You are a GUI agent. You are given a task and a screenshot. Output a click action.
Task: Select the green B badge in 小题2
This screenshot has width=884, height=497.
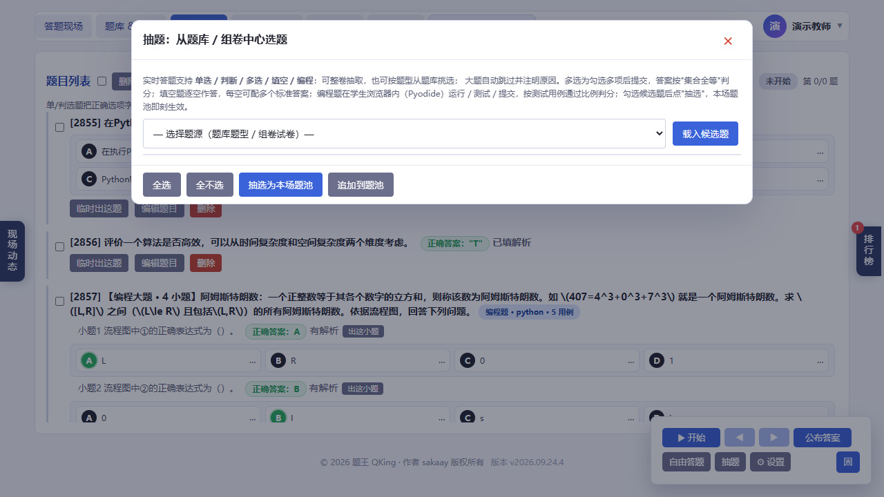click(x=278, y=418)
